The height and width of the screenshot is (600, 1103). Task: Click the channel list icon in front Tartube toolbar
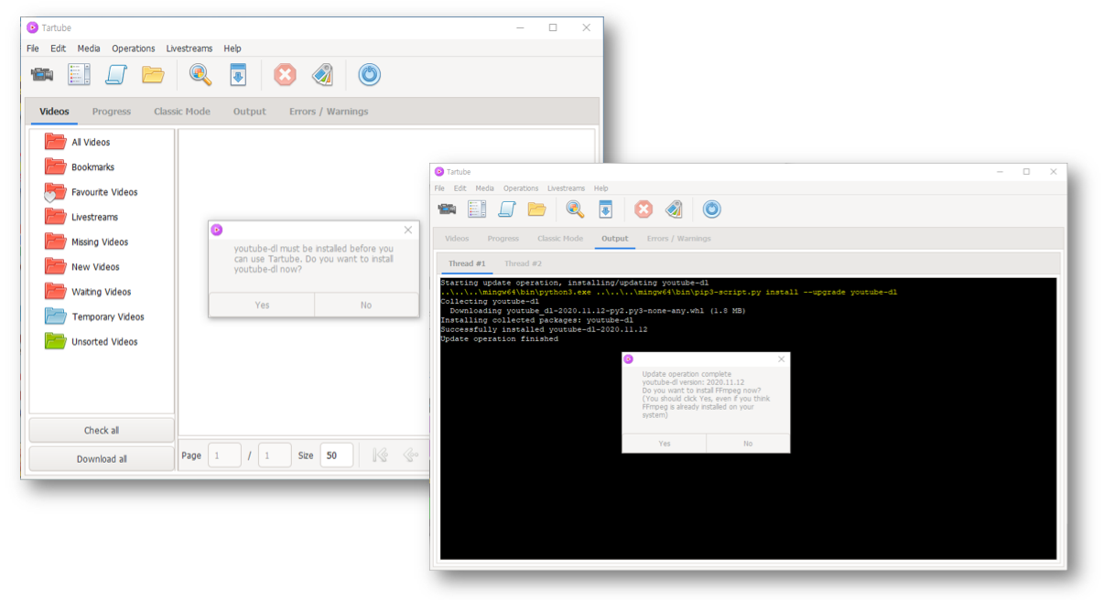click(477, 209)
